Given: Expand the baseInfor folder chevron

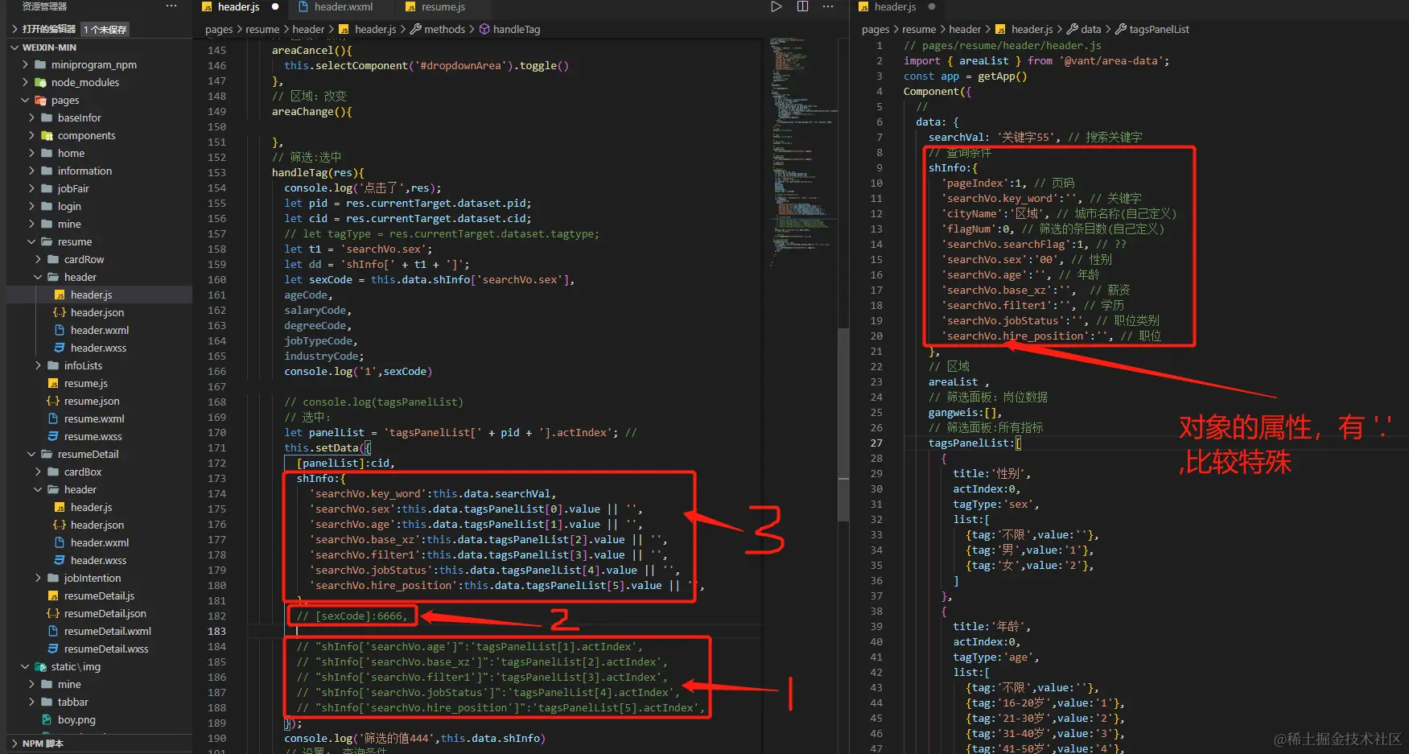Looking at the screenshot, I should (x=31, y=118).
